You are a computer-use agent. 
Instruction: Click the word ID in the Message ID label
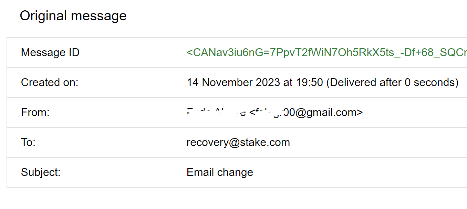pos(74,53)
